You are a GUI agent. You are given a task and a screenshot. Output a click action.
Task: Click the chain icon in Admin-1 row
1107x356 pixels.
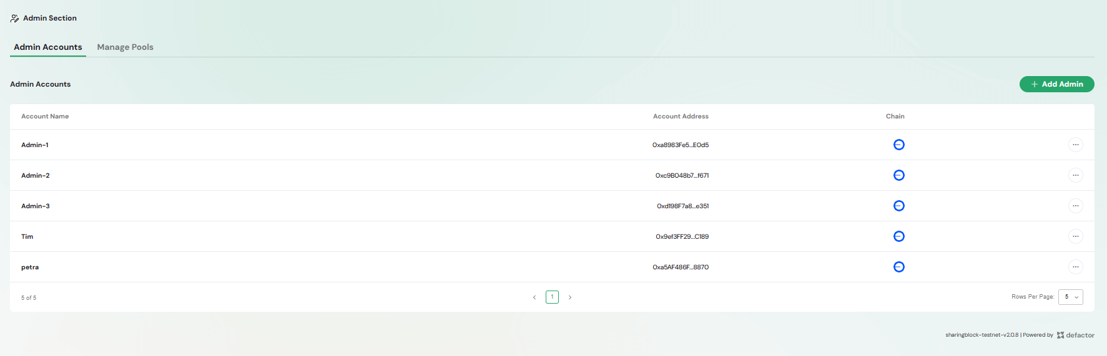[898, 145]
